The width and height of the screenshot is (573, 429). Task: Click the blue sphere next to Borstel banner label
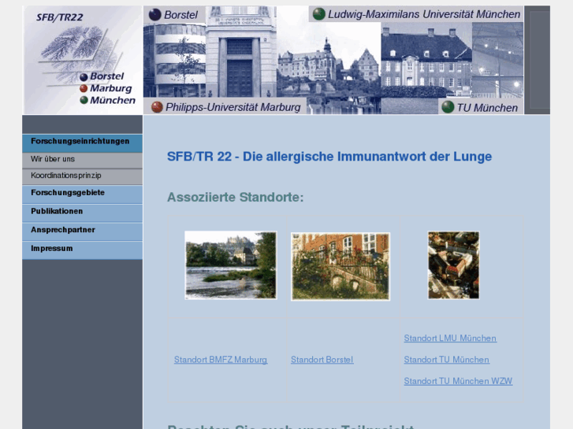coord(155,15)
